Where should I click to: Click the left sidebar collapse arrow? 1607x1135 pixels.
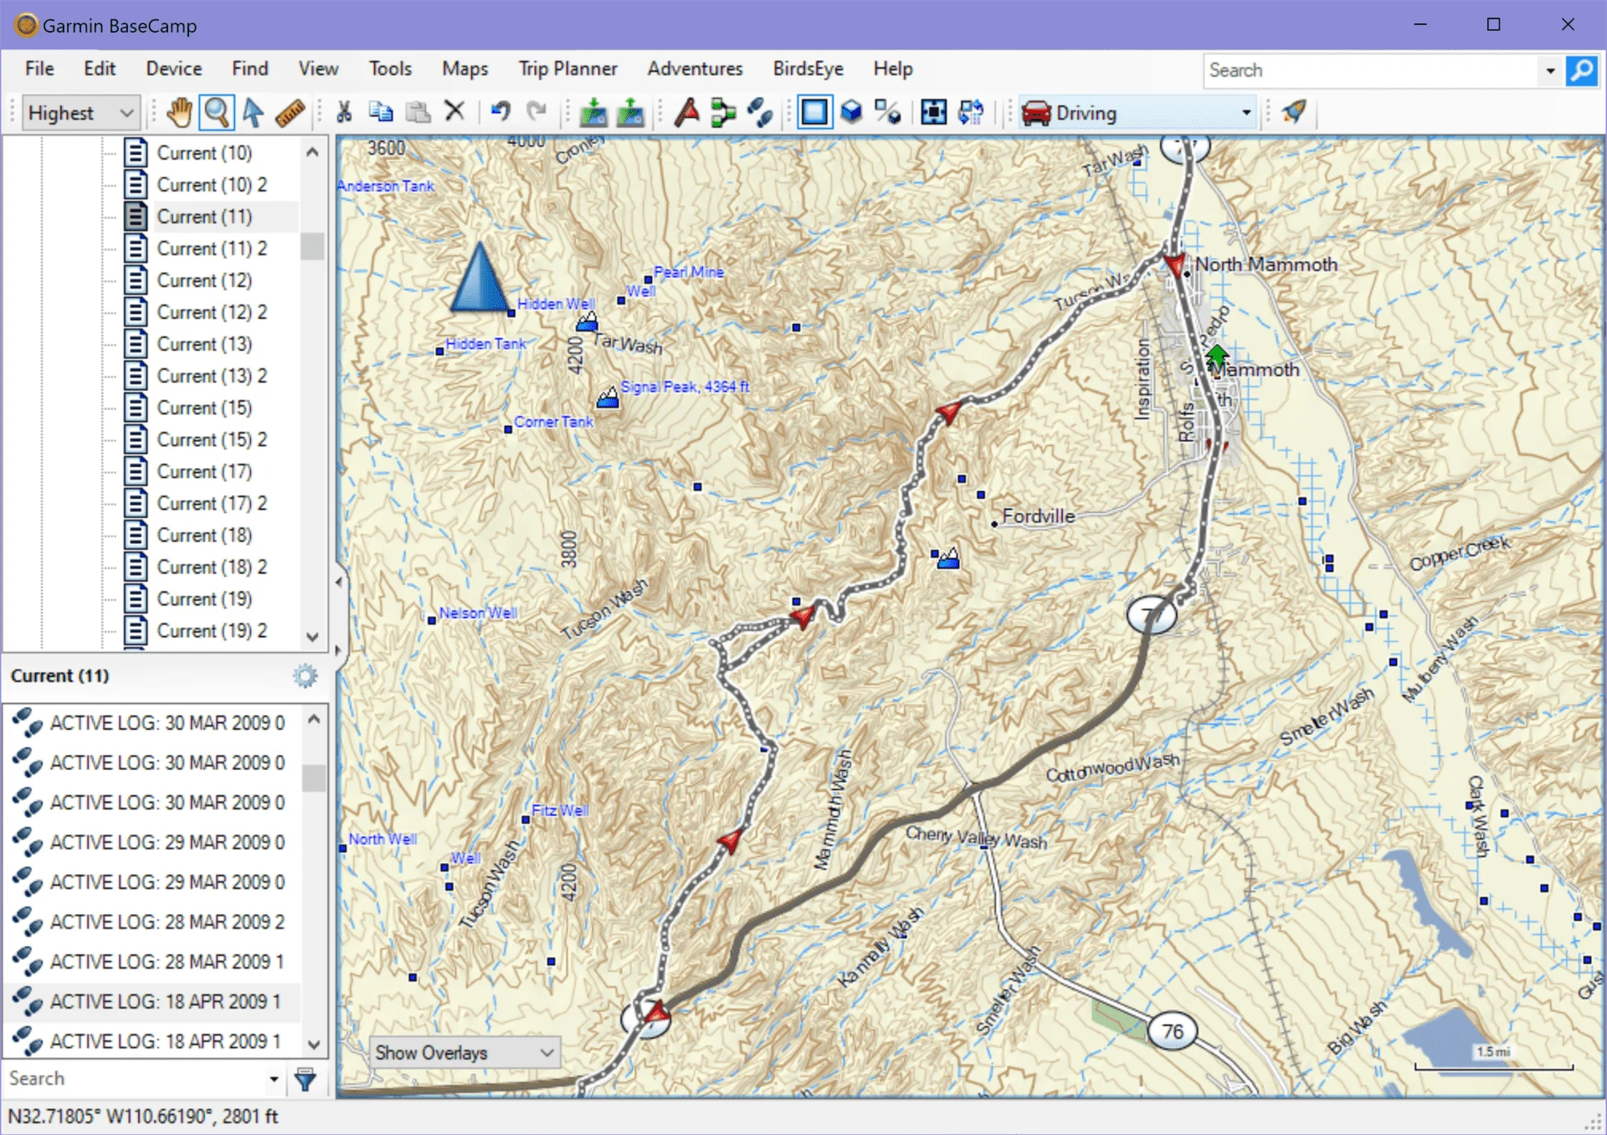339,582
